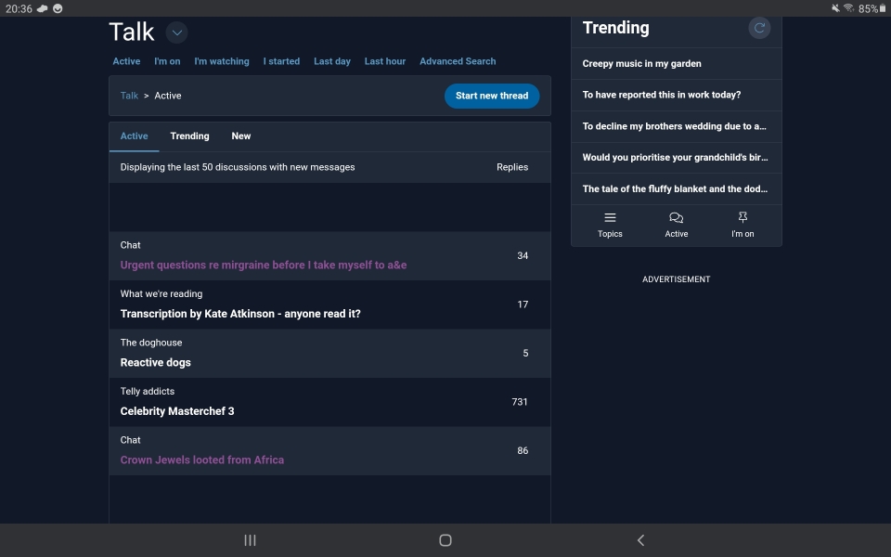Click Start new thread
The image size is (891, 557).
(x=492, y=96)
